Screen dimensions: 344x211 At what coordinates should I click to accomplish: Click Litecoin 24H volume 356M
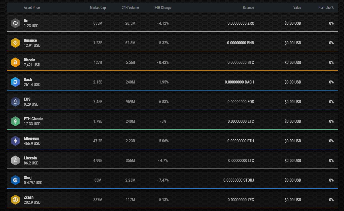[x=130, y=160]
